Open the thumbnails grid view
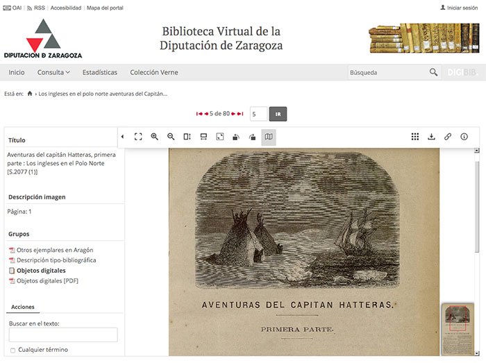This screenshot has height=363, width=486. coord(415,137)
